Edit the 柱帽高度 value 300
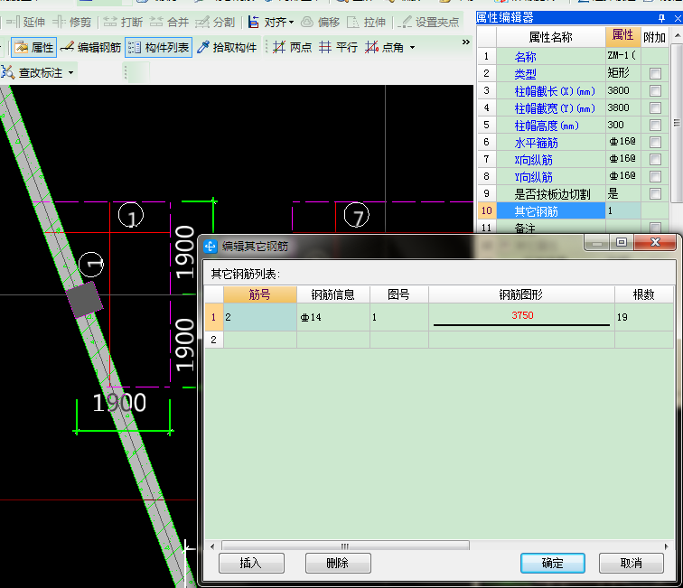 coord(622,125)
